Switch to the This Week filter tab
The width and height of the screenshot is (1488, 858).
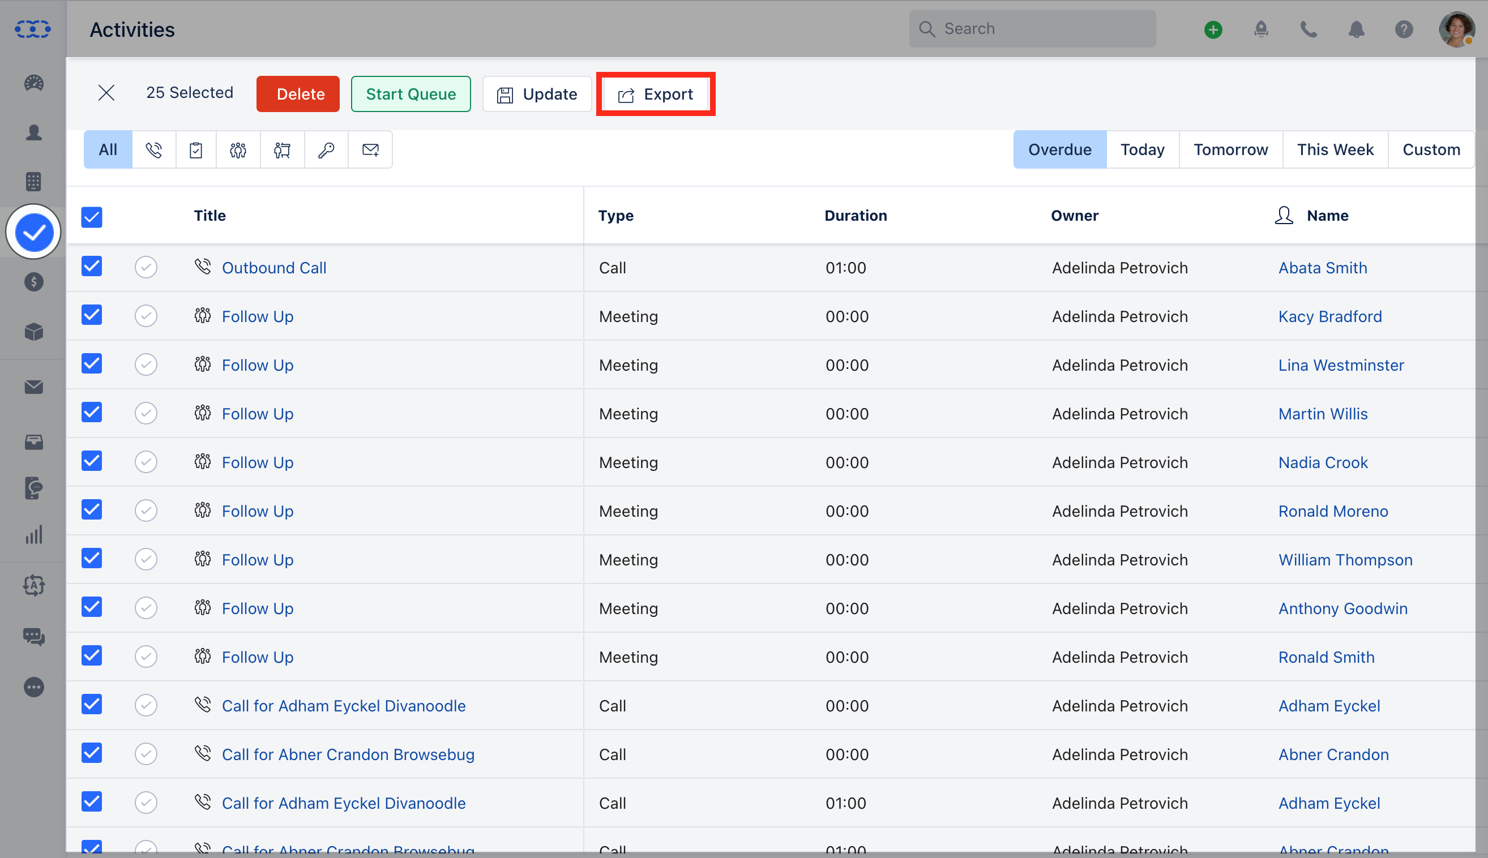1335,149
